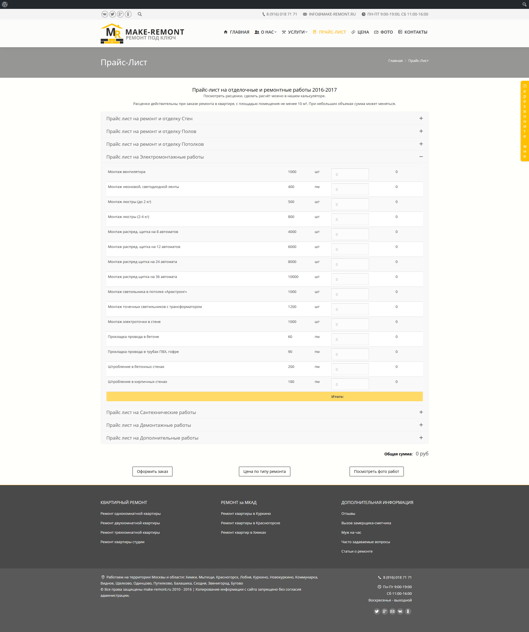Screen dimensions: 529x632
Task: Click quantity field for Монтаж люстры (до 2 кг)
Action: tap(350, 204)
